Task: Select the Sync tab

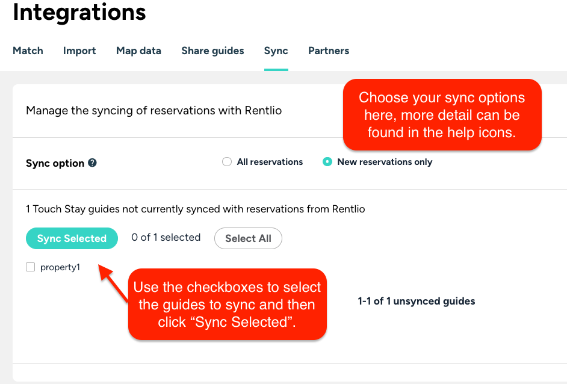Action: pos(276,51)
